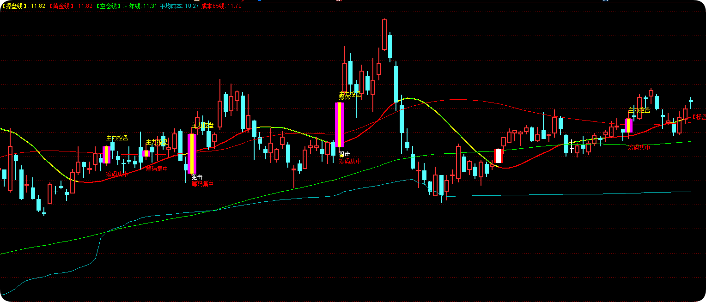Click the 狙击 label beneath the 涨停 signal bar
The height and width of the screenshot is (302, 706).
coord(344,154)
